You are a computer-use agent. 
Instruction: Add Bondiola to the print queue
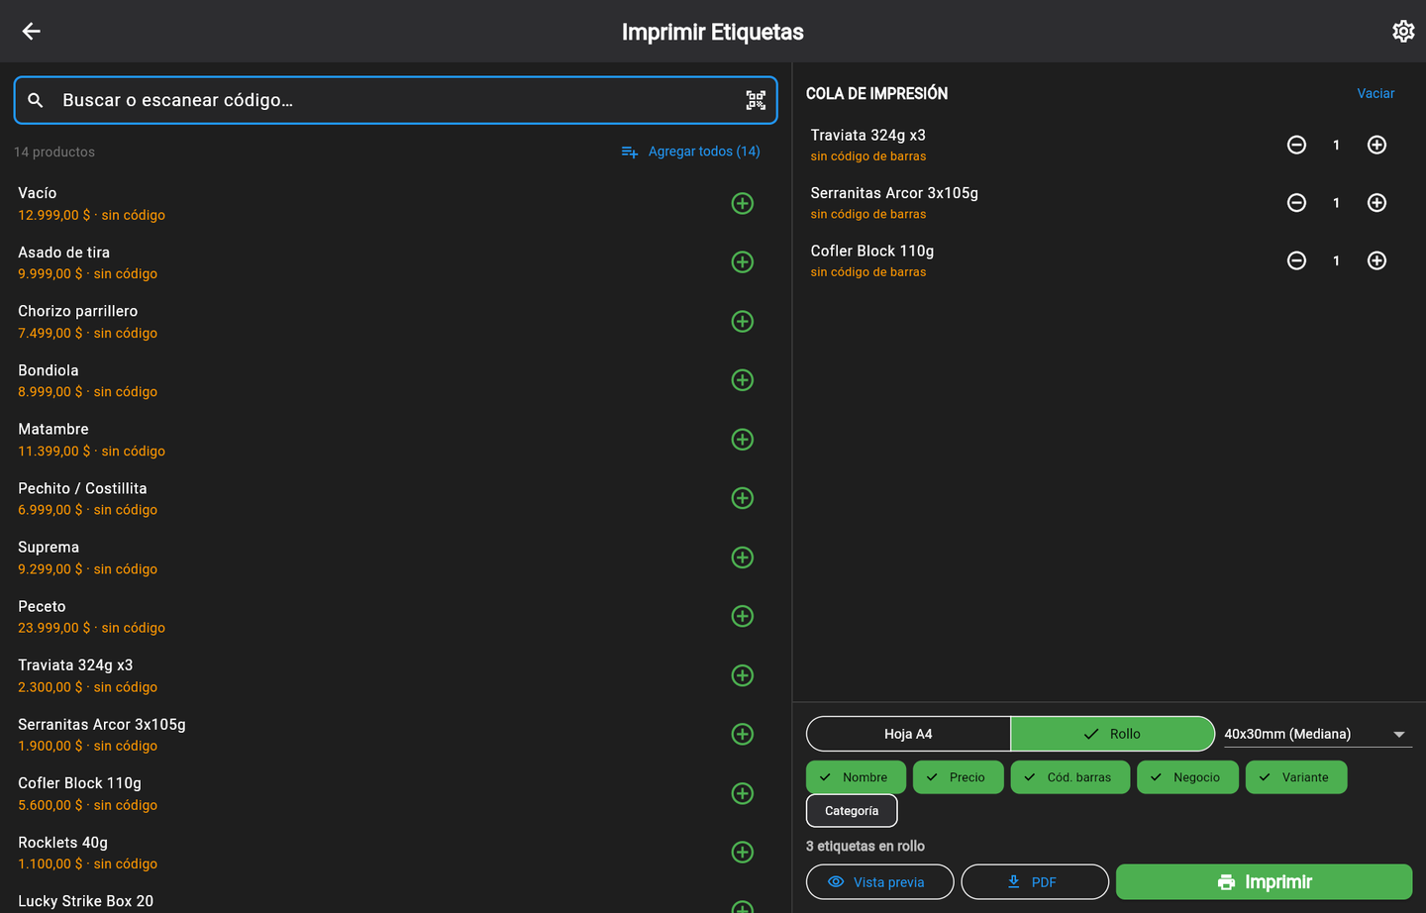(x=743, y=380)
